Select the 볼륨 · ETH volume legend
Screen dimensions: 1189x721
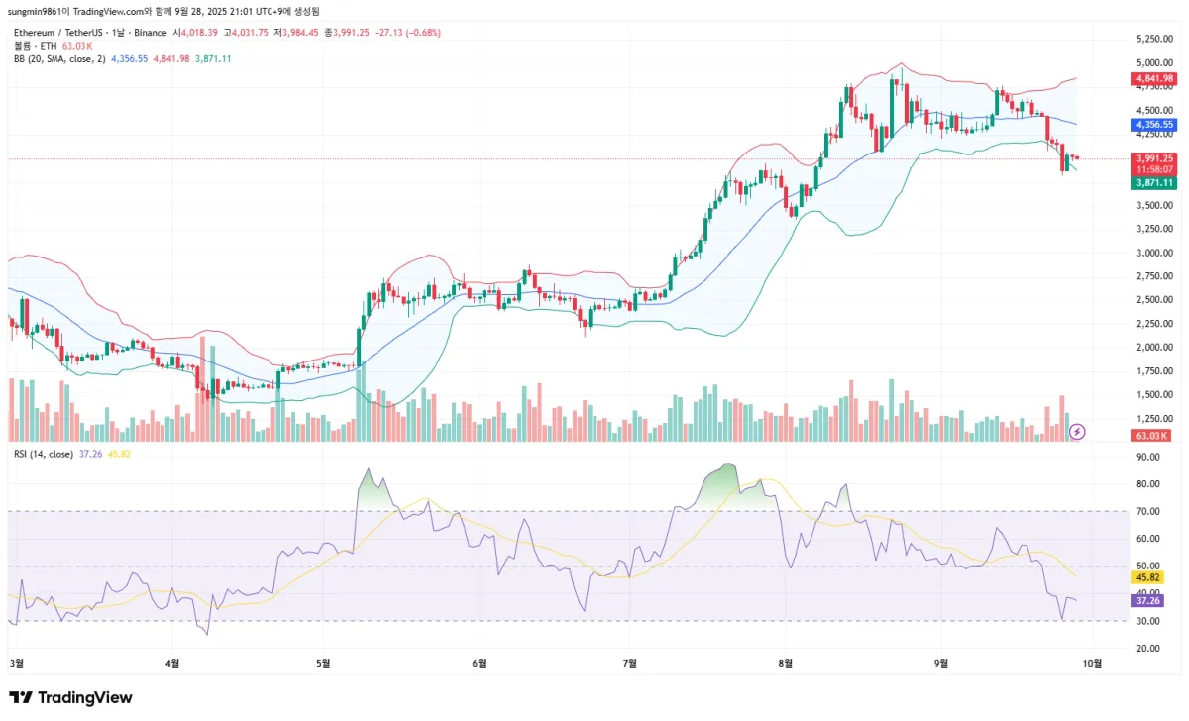click(x=35, y=46)
